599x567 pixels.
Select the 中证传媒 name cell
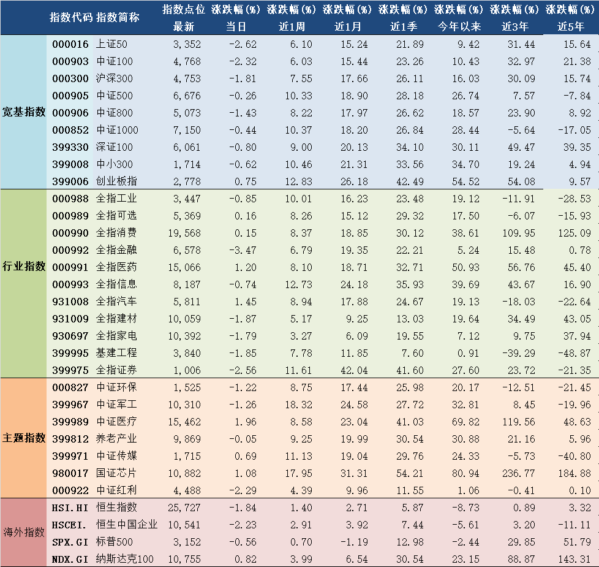point(116,455)
